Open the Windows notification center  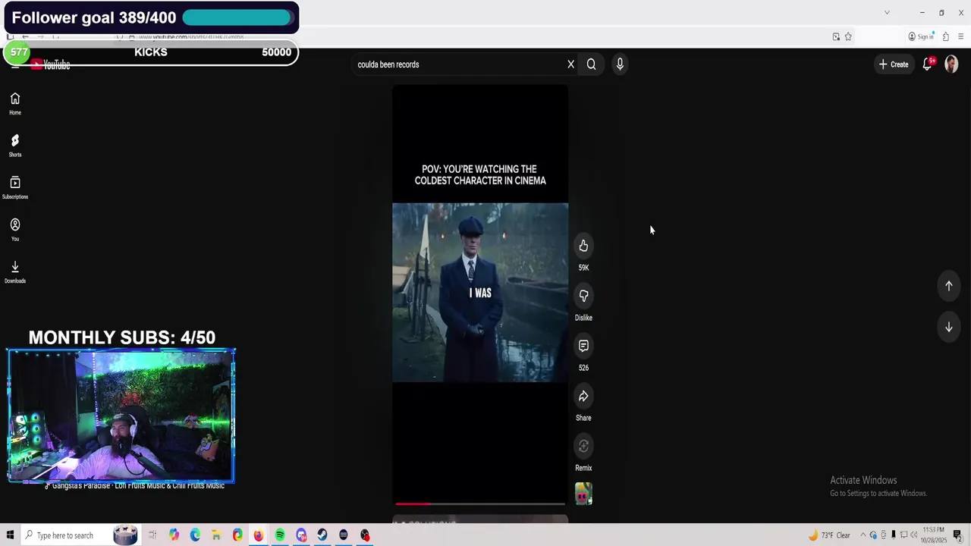[957, 535]
